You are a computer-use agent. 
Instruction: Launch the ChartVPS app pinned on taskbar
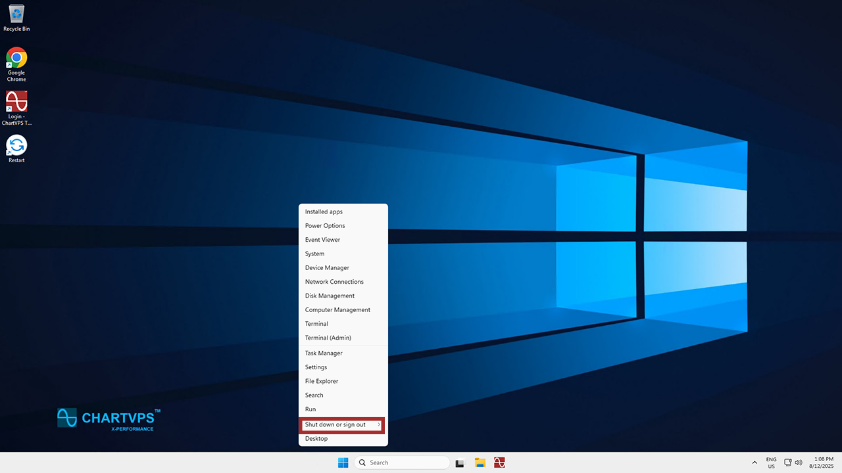[x=500, y=462]
